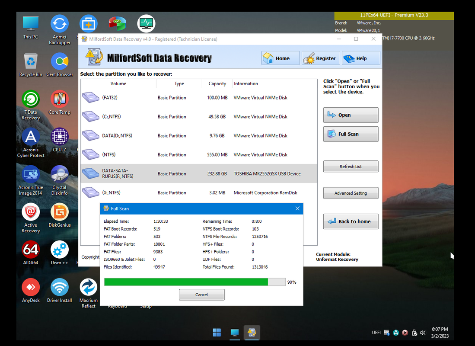The width and height of the screenshot is (475, 346).
Task: Click NTFS File Records value 1253716
Action: 260,237
